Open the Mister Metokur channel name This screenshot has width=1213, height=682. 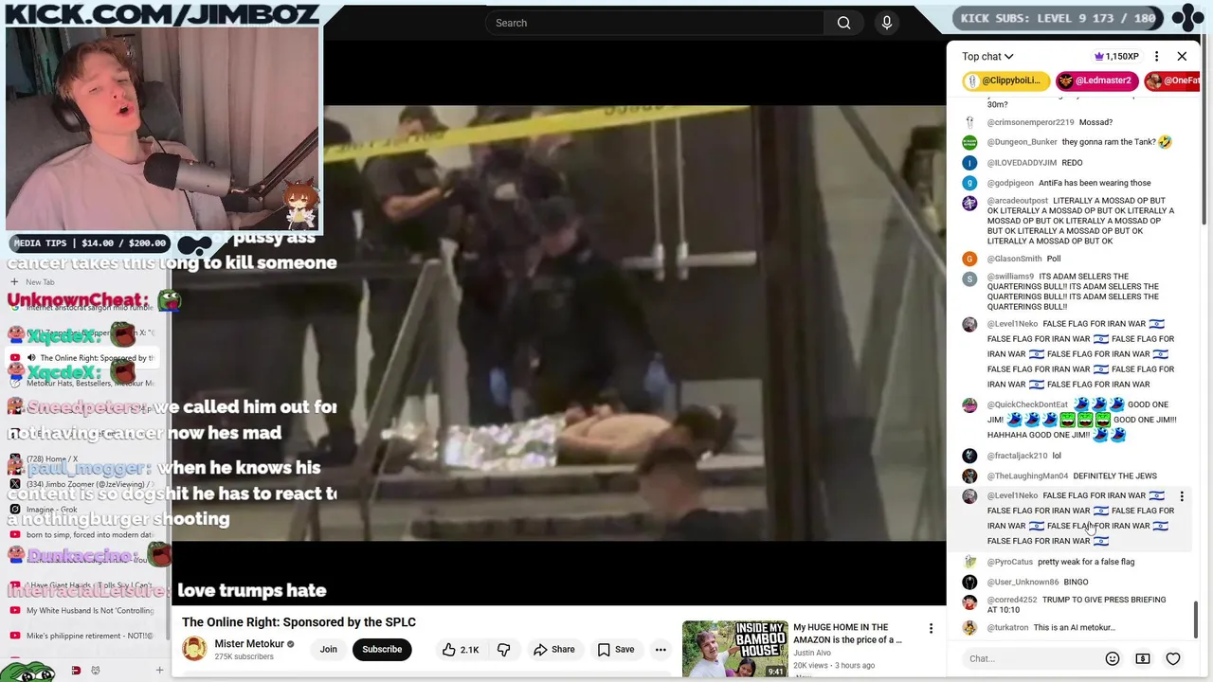[x=249, y=644]
